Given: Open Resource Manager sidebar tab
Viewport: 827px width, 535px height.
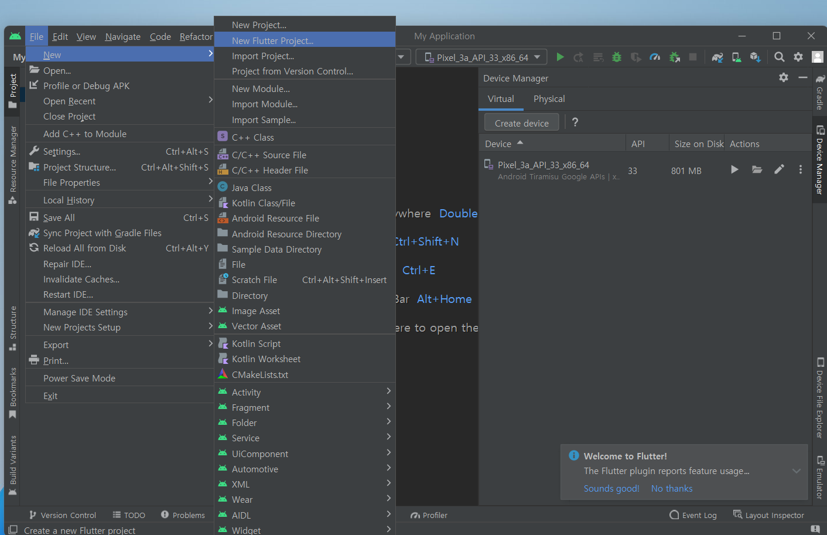Looking at the screenshot, I should click(13, 165).
